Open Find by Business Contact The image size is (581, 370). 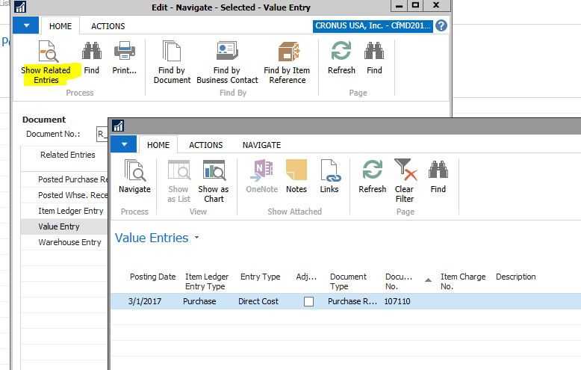point(227,52)
